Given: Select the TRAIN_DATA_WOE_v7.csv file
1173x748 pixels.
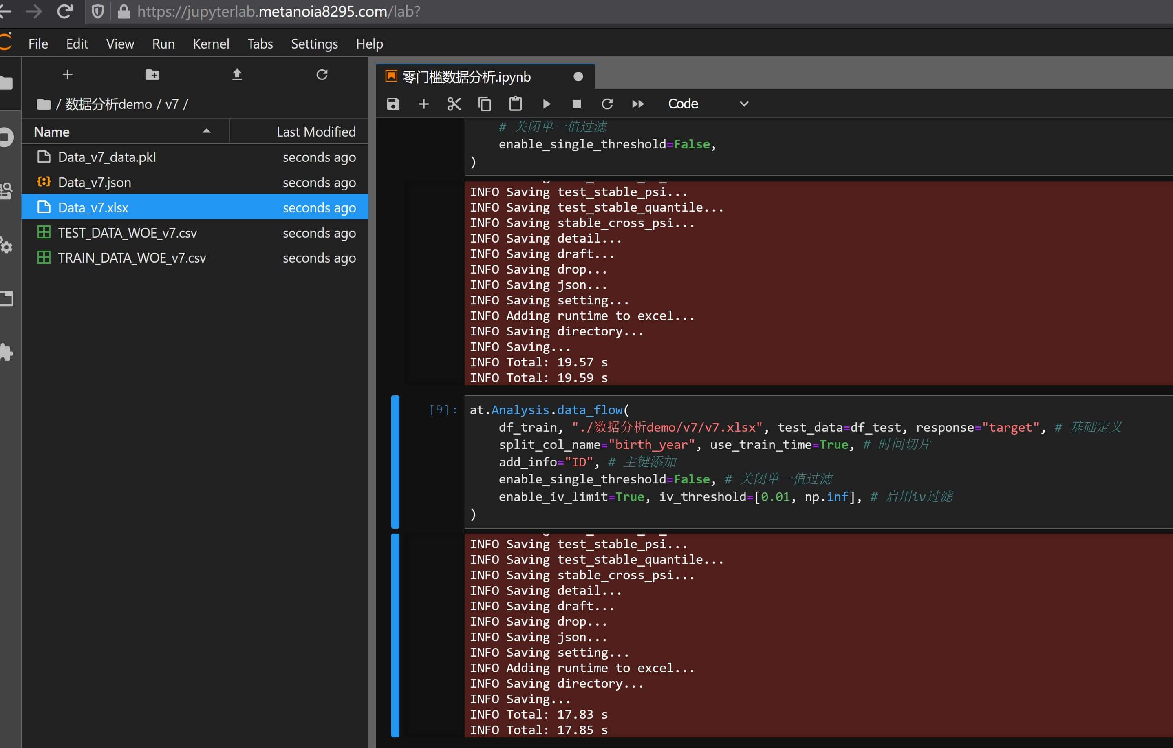Looking at the screenshot, I should click(x=132, y=258).
